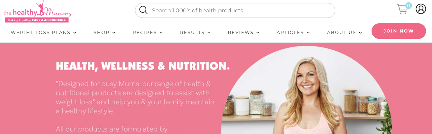Click the cart item count badge
The image size is (432, 134).
pos(409,5)
